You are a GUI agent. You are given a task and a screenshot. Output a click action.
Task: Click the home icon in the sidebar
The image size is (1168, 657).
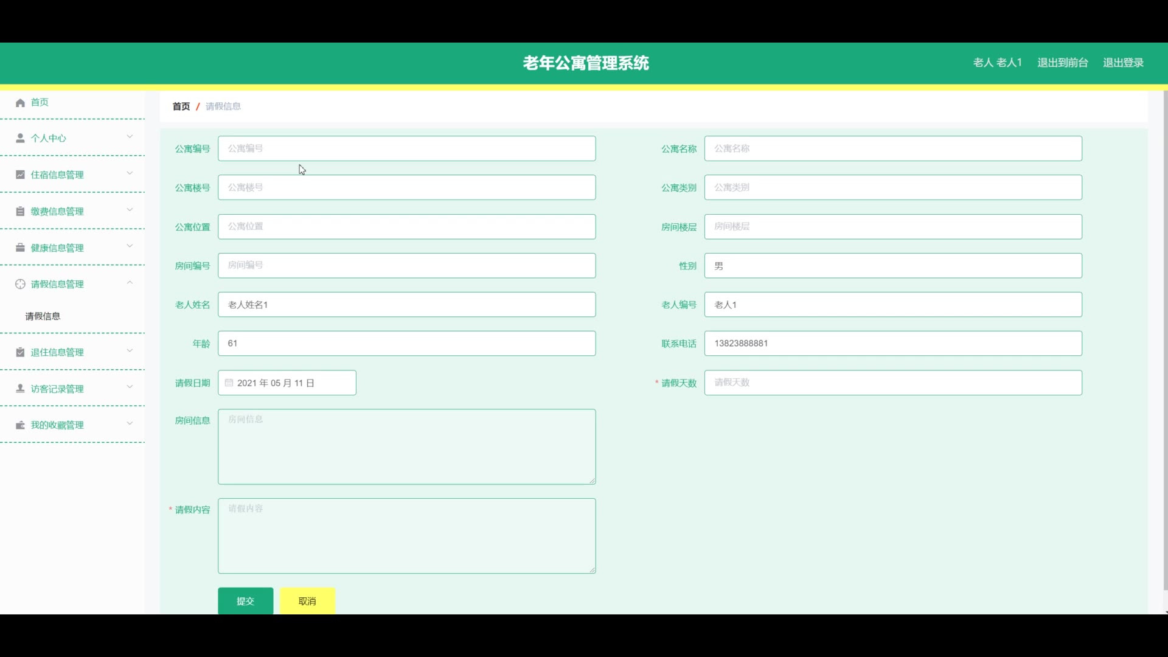20,103
